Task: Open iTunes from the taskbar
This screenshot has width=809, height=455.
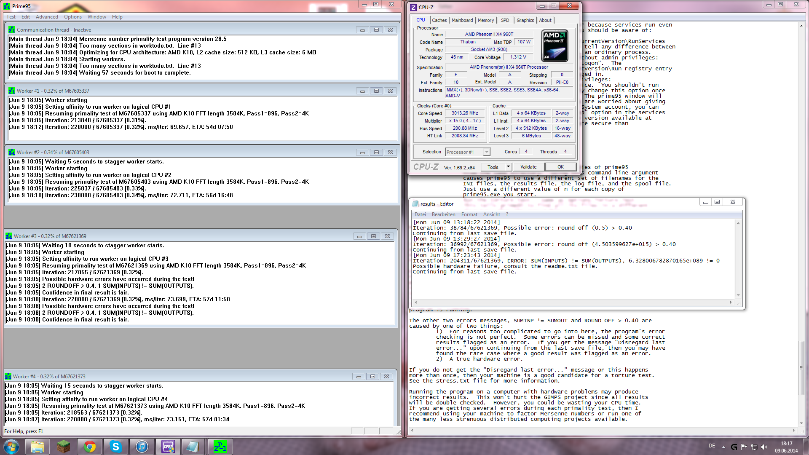Action: tap(142, 447)
